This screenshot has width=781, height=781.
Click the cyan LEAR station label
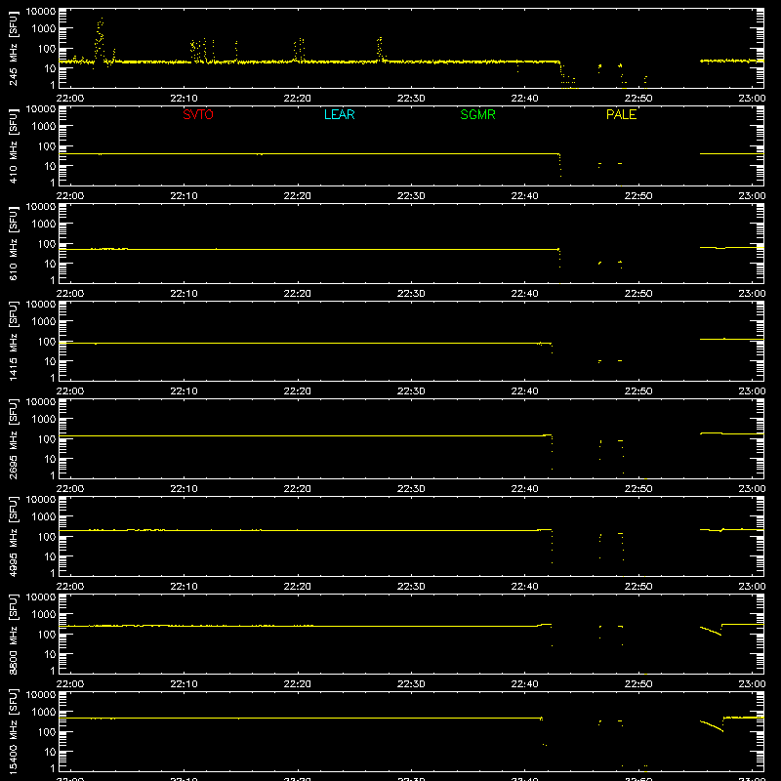[339, 114]
